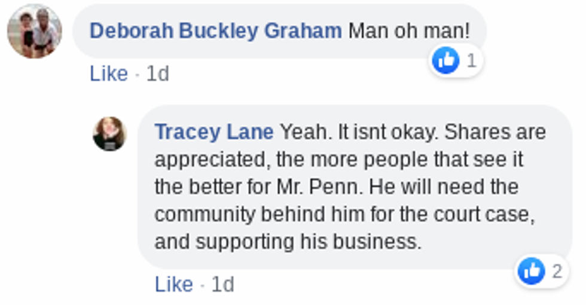The image size is (586, 305).
Task: Click the thumbs-up reaction icon on Tracey's reply
Action: (532, 272)
